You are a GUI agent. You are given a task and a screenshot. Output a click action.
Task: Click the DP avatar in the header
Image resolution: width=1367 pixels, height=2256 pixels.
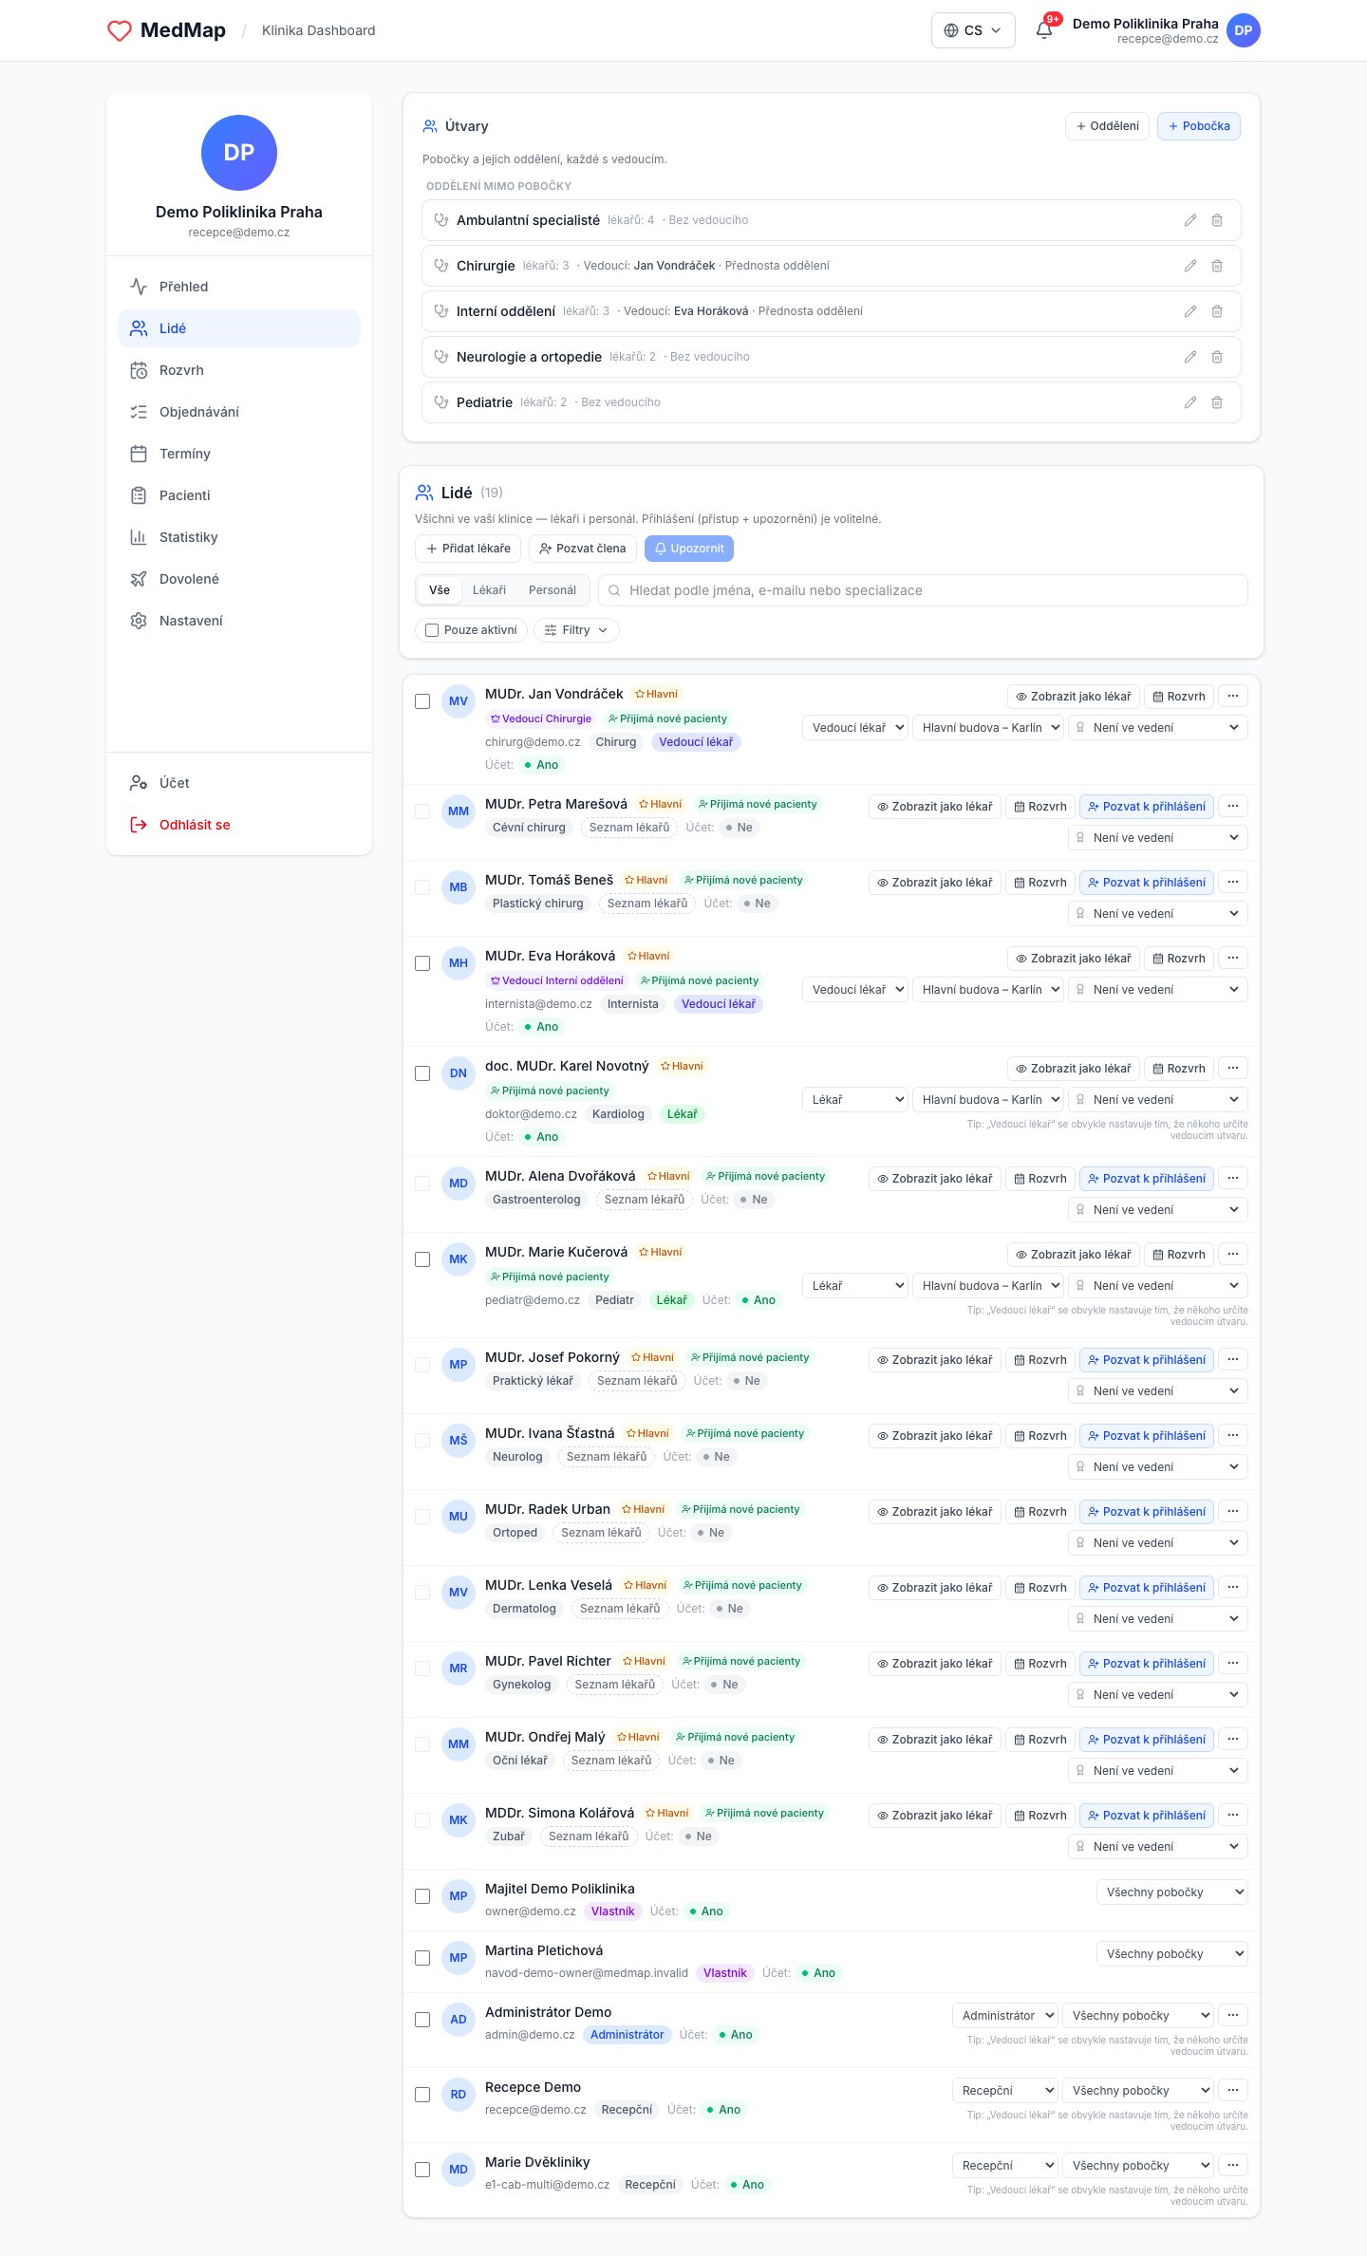pyautogui.click(x=1244, y=30)
